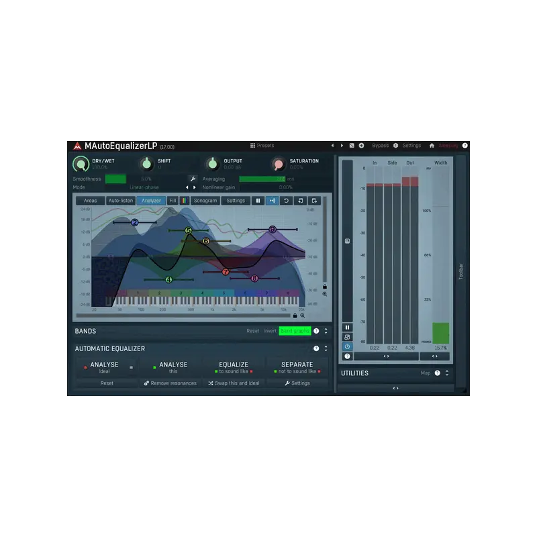Viewport: 537px width, 537px height.
Task: Click Swap this and ideal
Action: point(234,383)
